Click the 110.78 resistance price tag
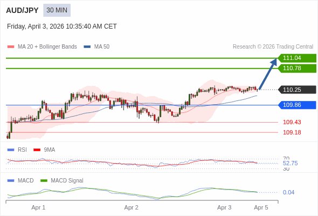 (x=297, y=68)
